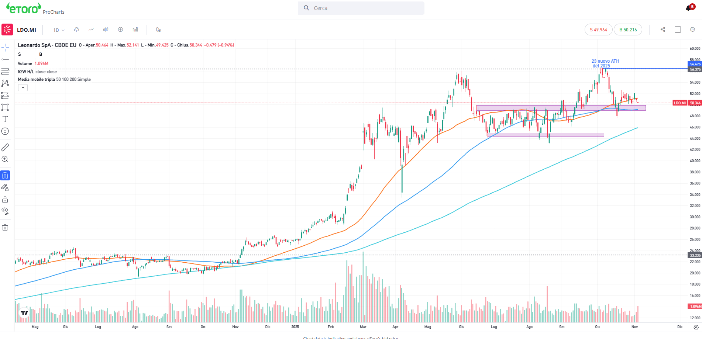Select the ruler measure tool
The height and width of the screenshot is (339, 702).
pyautogui.click(x=5, y=148)
